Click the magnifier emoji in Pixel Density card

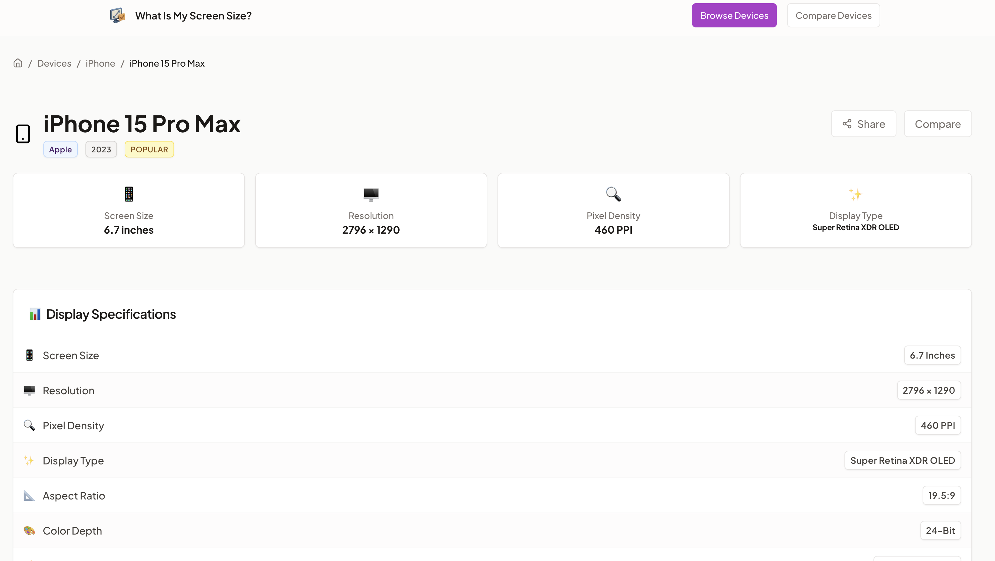[613, 194]
